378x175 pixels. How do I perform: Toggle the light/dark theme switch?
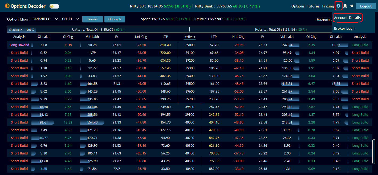click(54, 6)
